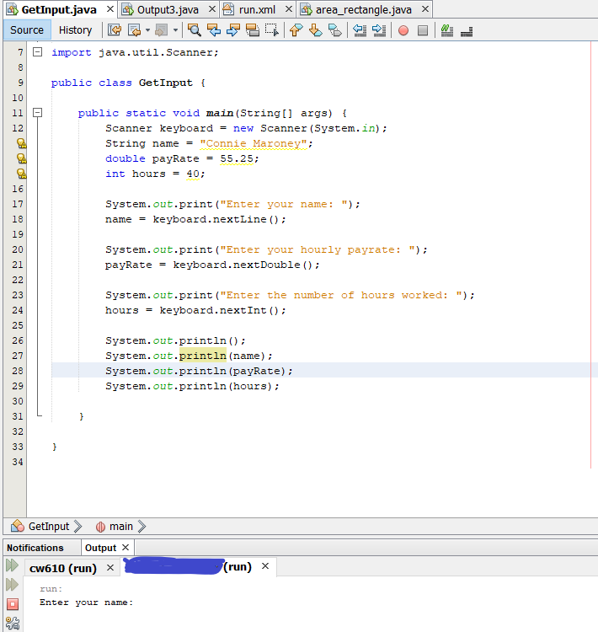Click the "Connie Maroney" string literal

click(254, 144)
